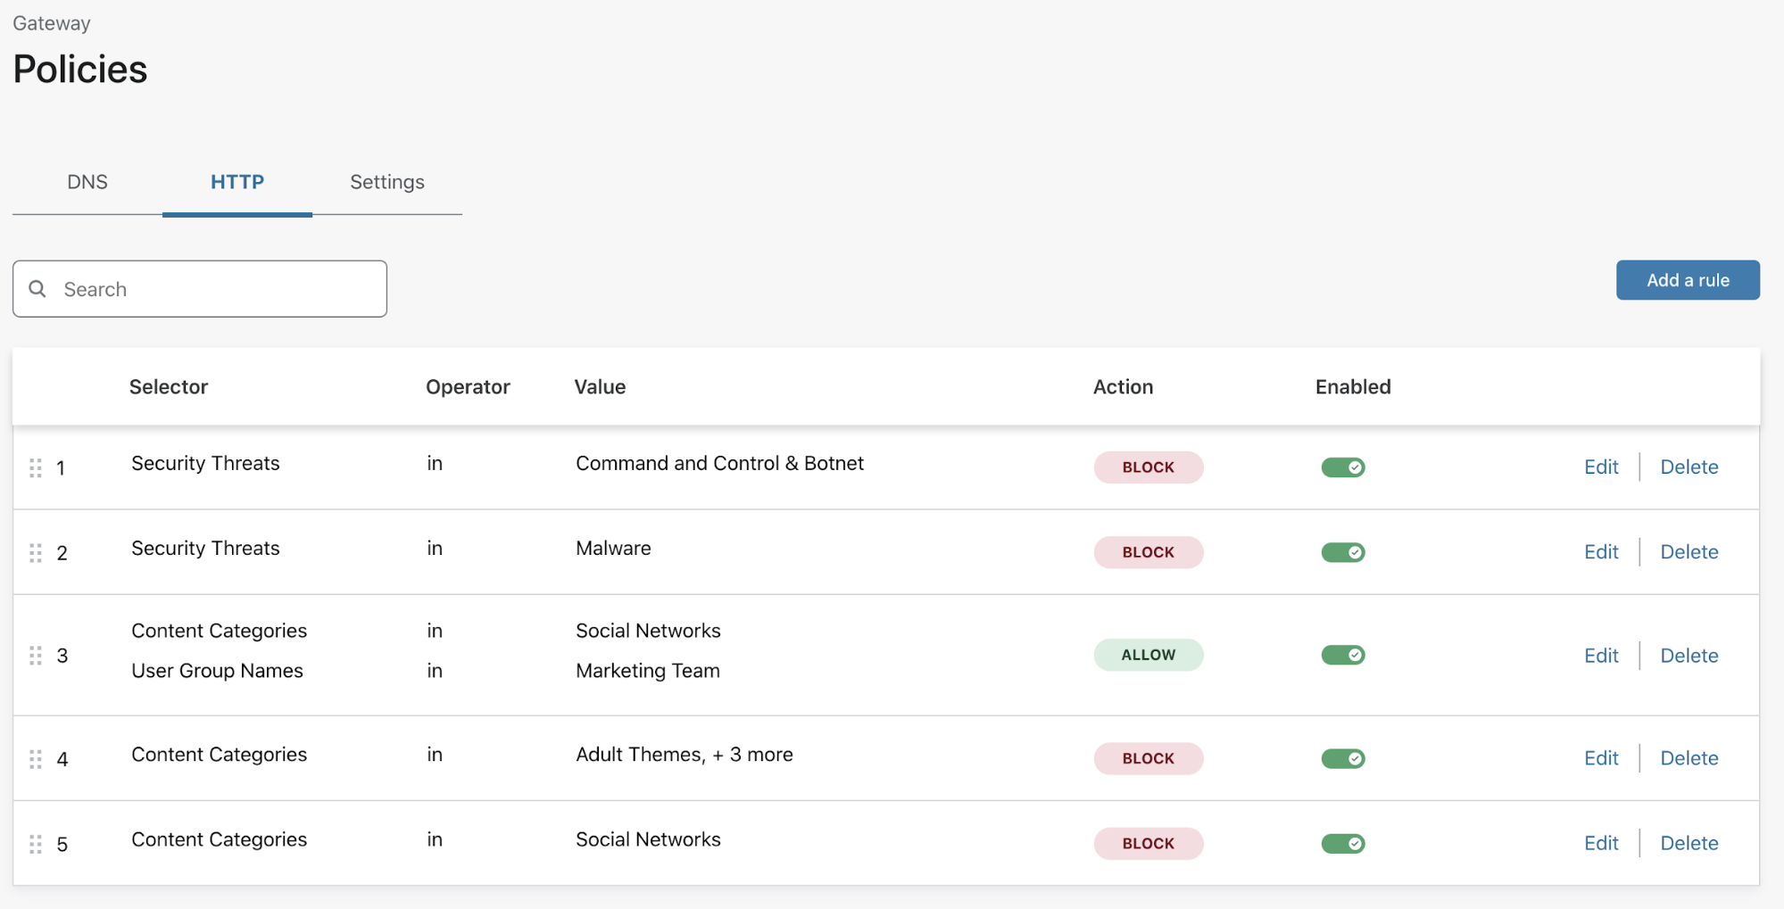Click the drag handle for rule 3
Viewport: 1784px width, 909px height.
pos(36,656)
